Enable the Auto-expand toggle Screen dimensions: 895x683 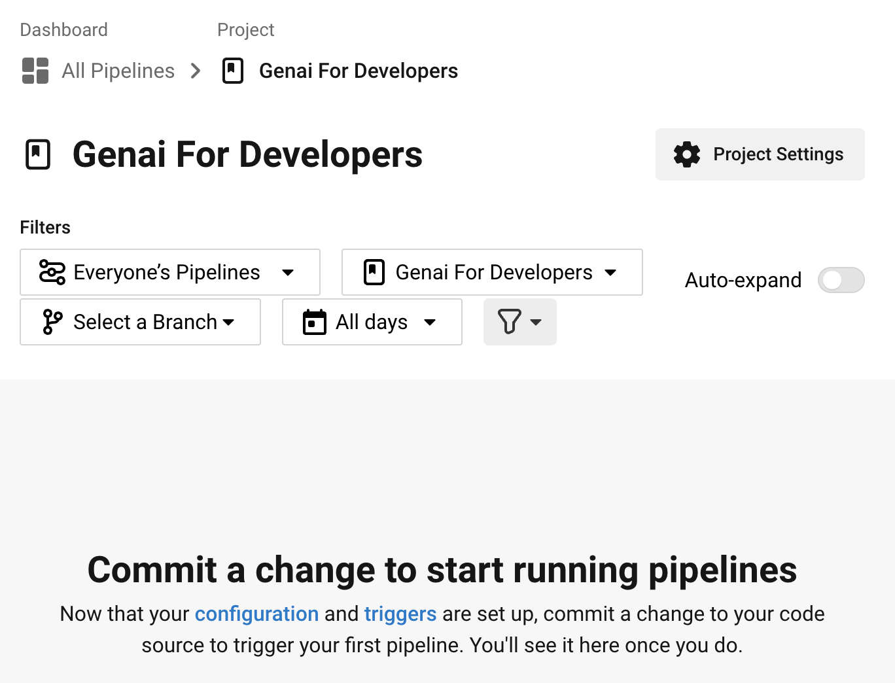point(841,280)
